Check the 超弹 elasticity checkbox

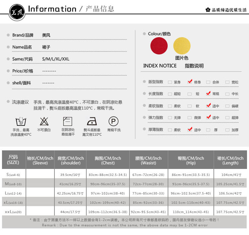[227, 118]
